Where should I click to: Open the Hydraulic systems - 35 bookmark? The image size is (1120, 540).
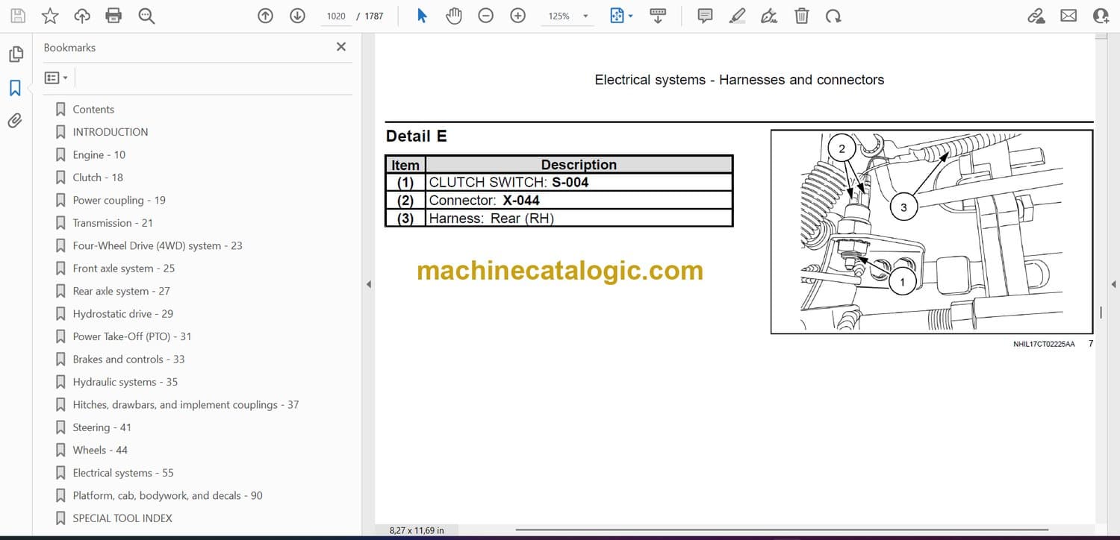click(x=125, y=382)
